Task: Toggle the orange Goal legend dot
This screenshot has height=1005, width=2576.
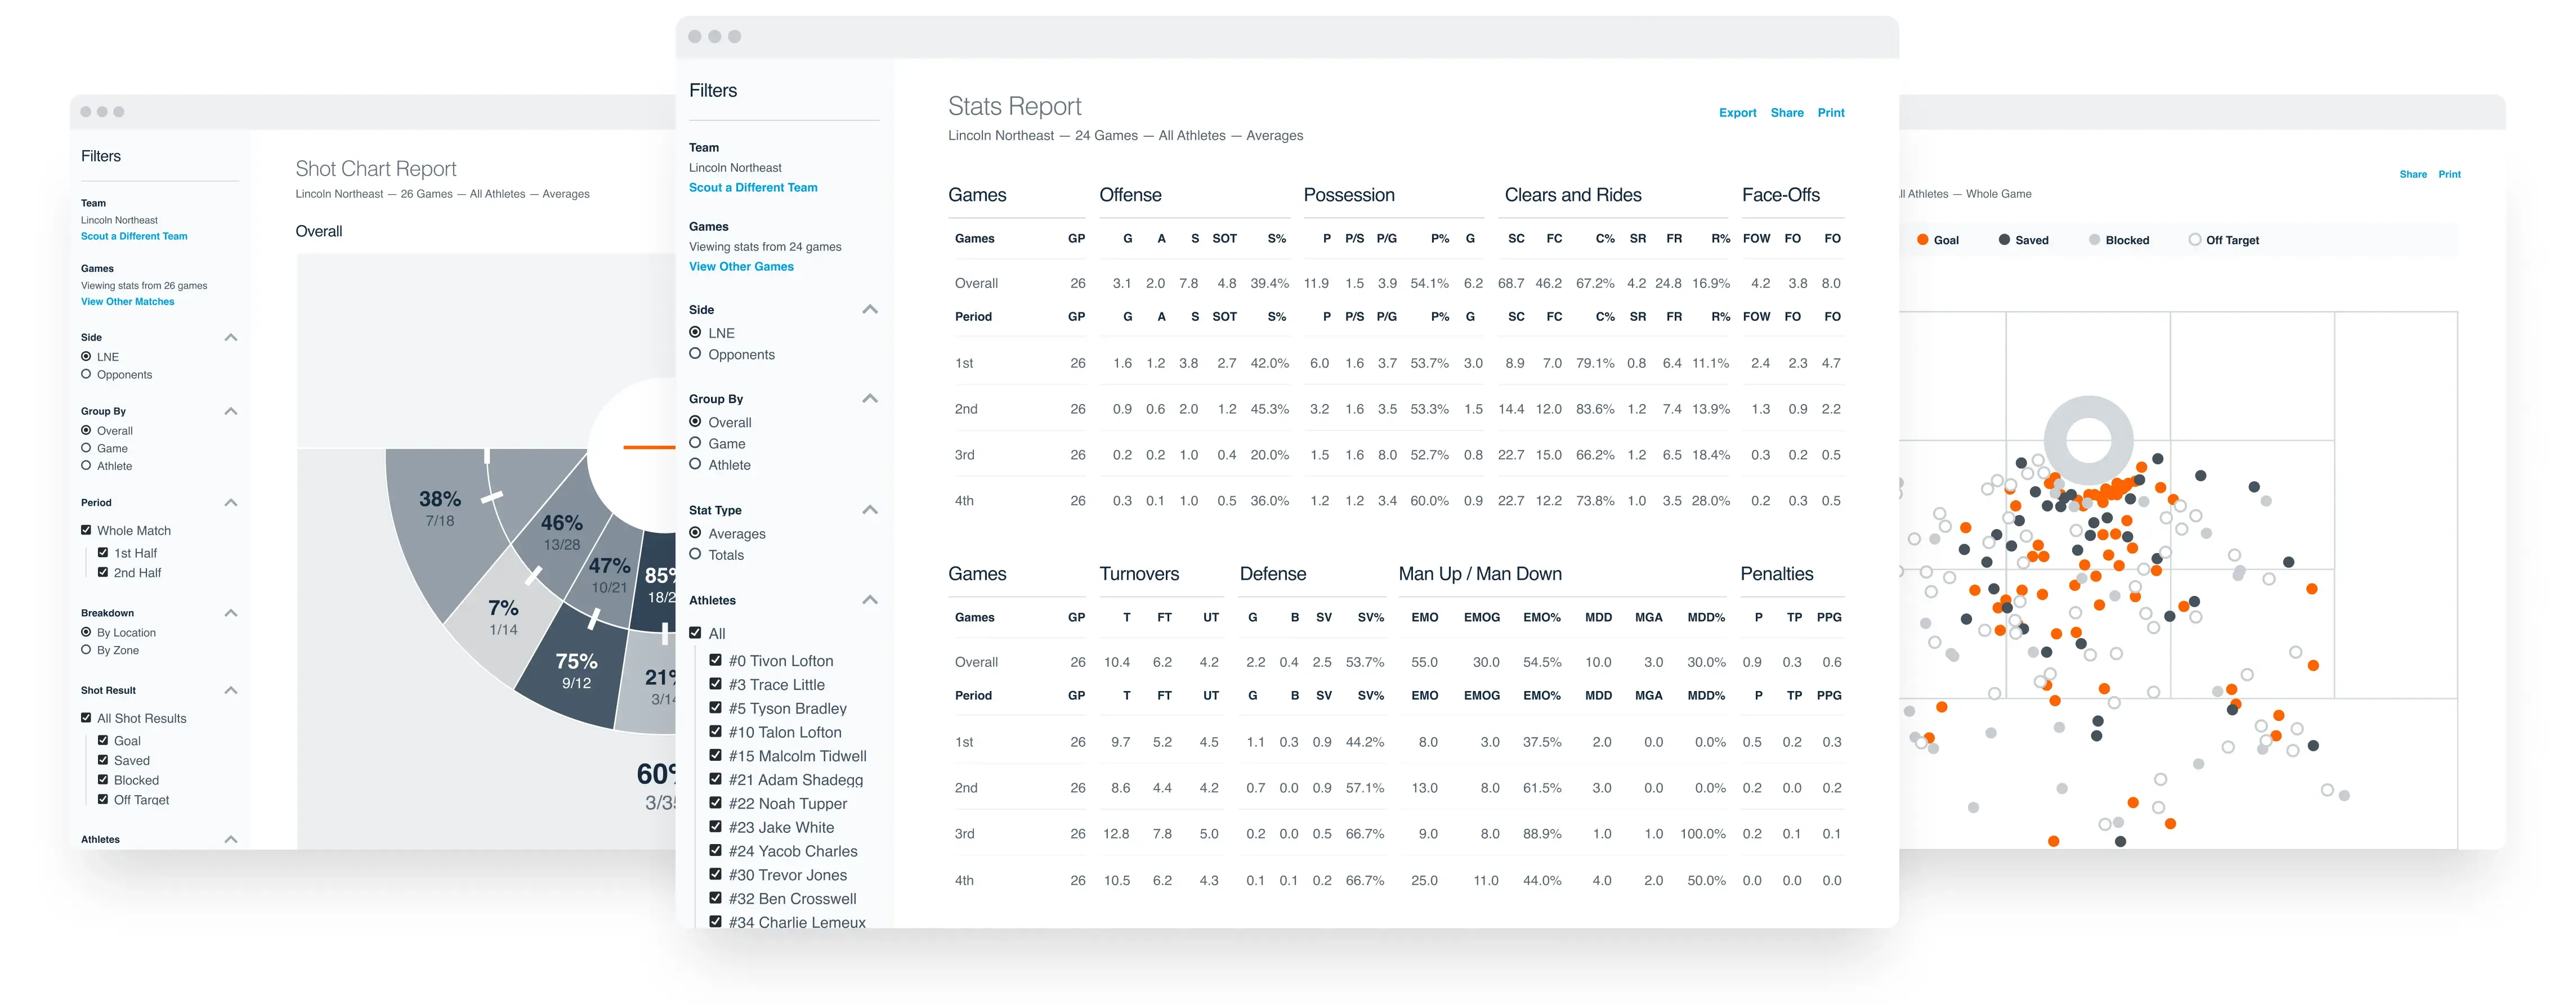Action: [1923, 239]
